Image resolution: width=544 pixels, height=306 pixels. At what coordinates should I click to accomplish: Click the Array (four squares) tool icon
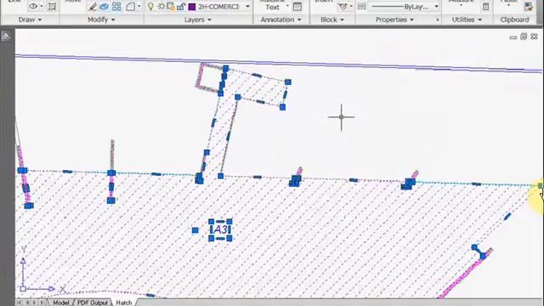[116, 7]
